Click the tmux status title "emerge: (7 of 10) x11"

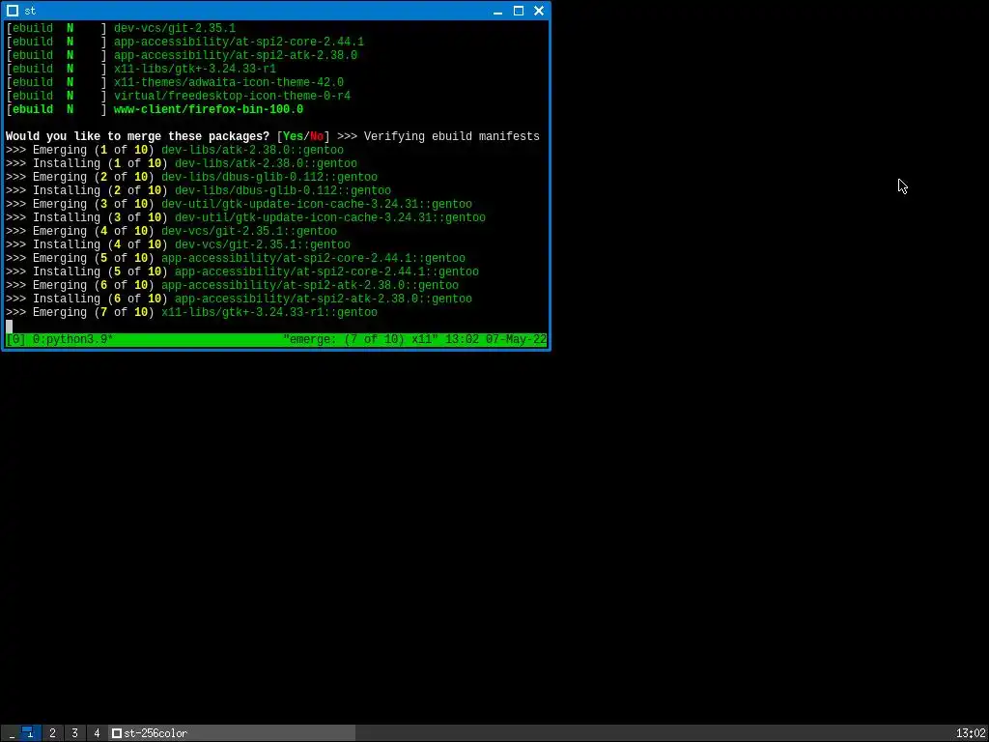360,339
